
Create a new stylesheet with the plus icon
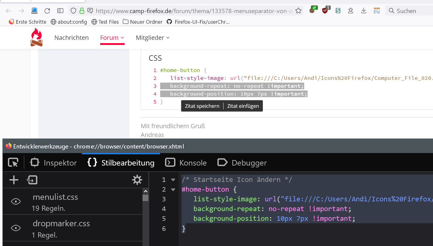click(14, 180)
